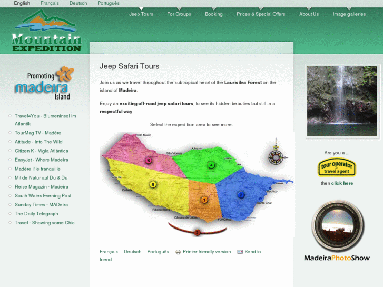Click the 'Laurisilva Forest' bold text
Image resolution: width=383 pixels, height=287 pixels.
click(x=243, y=83)
